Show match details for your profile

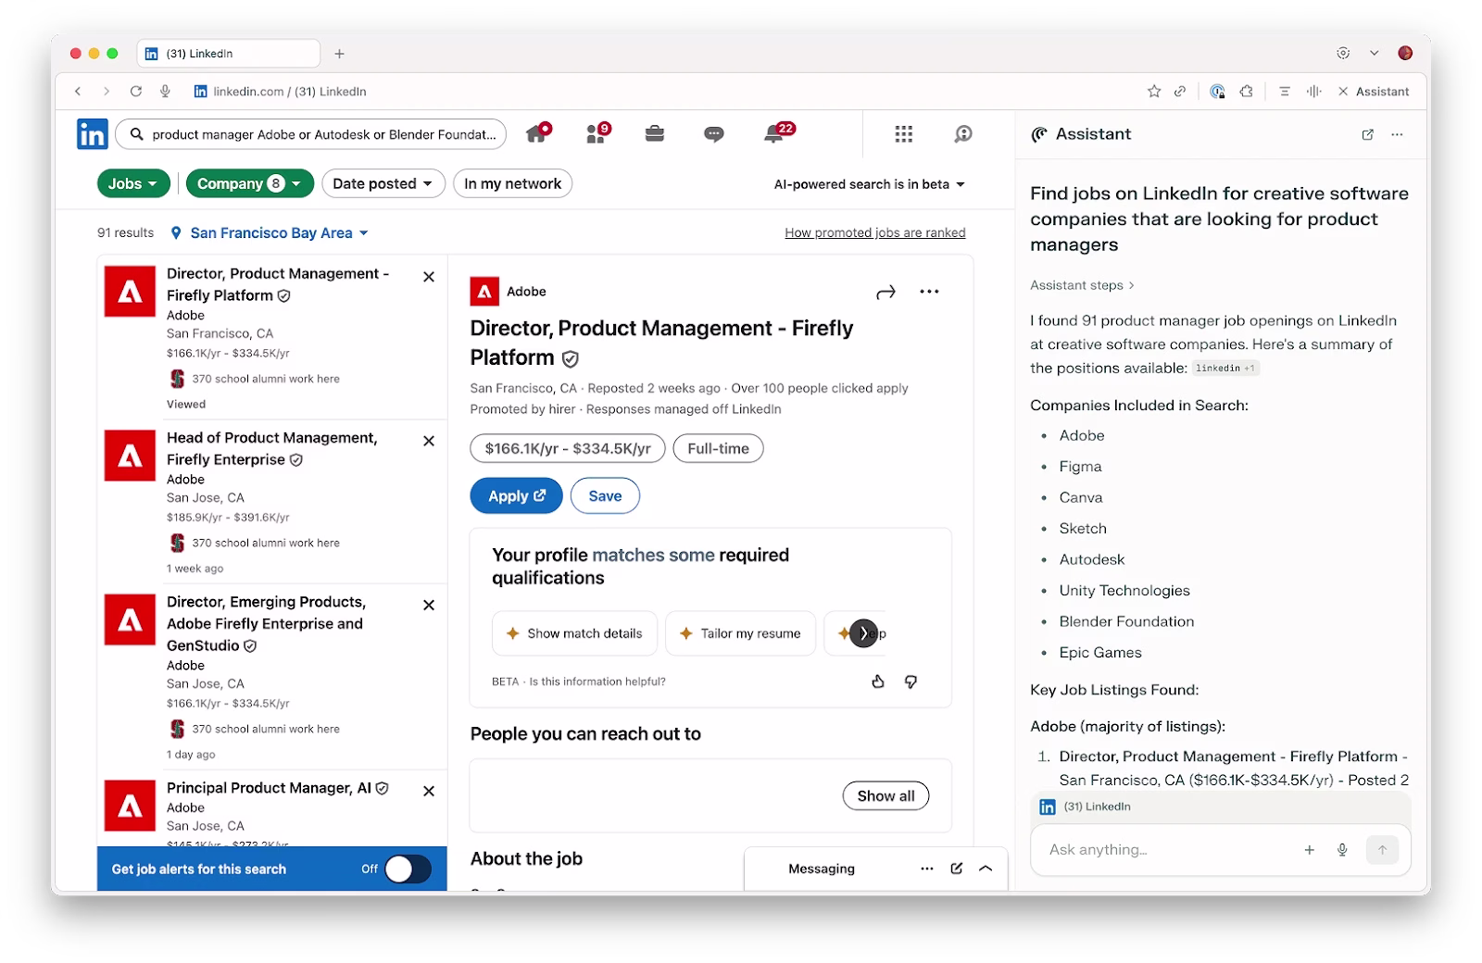coord(574,633)
